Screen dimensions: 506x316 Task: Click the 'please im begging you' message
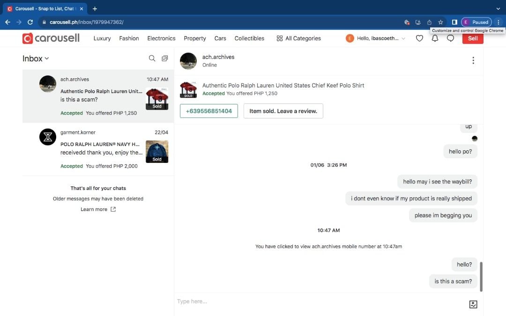(443, 215)
